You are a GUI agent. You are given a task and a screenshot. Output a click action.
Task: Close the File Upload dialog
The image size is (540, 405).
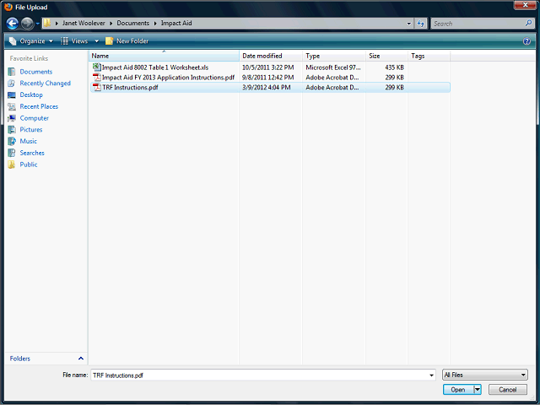point(525,5)
